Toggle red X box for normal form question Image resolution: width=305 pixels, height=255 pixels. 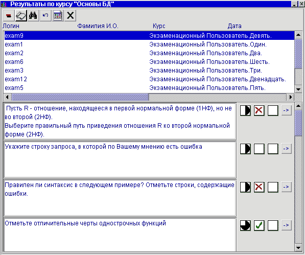(259, 110)
